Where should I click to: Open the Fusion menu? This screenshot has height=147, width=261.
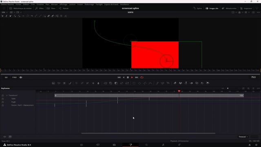pos(80,4)
